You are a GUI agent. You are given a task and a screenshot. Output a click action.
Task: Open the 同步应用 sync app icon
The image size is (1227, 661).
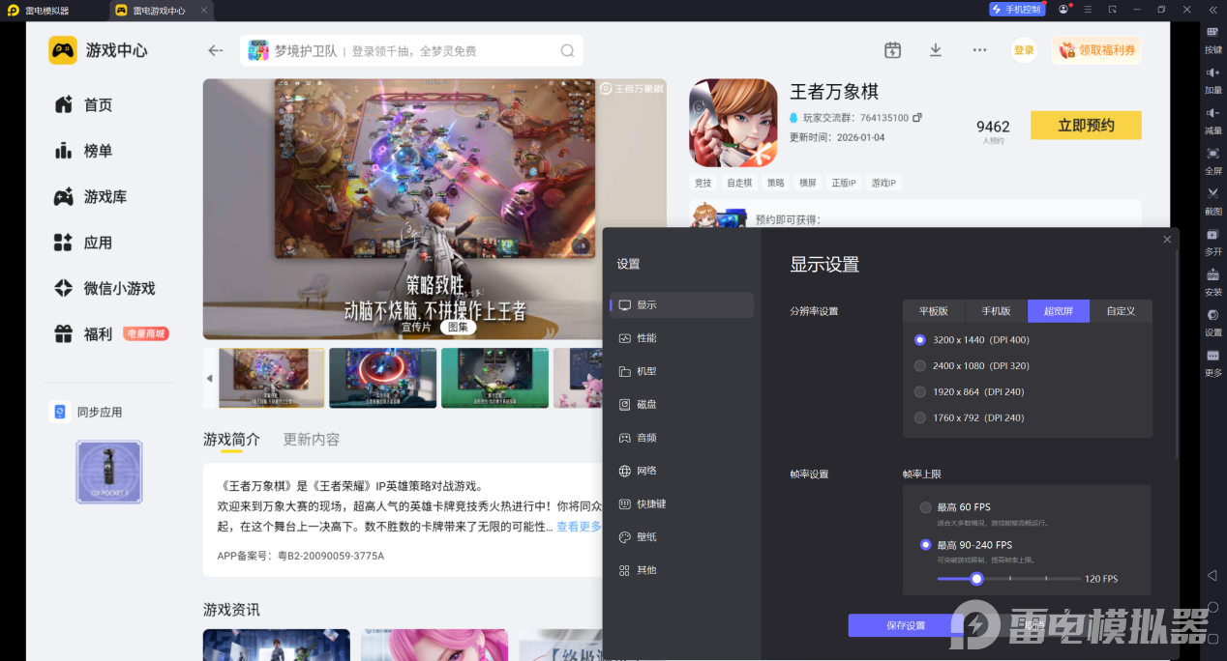pyautogui.click(x=60, y=412)
